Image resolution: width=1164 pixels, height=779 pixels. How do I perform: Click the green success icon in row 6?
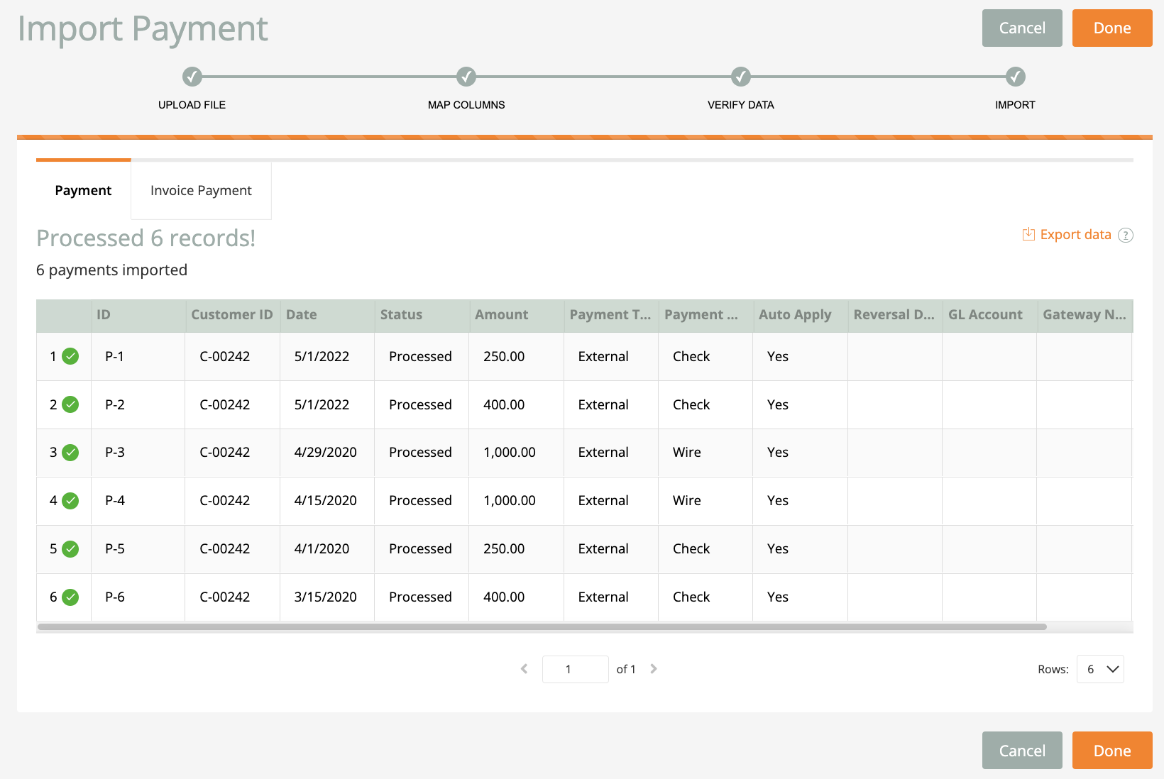[x=70, y=597]
